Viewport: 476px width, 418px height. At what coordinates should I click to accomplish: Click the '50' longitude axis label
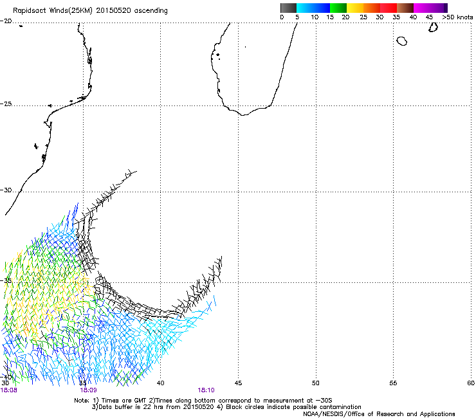[x=316, y=383]
